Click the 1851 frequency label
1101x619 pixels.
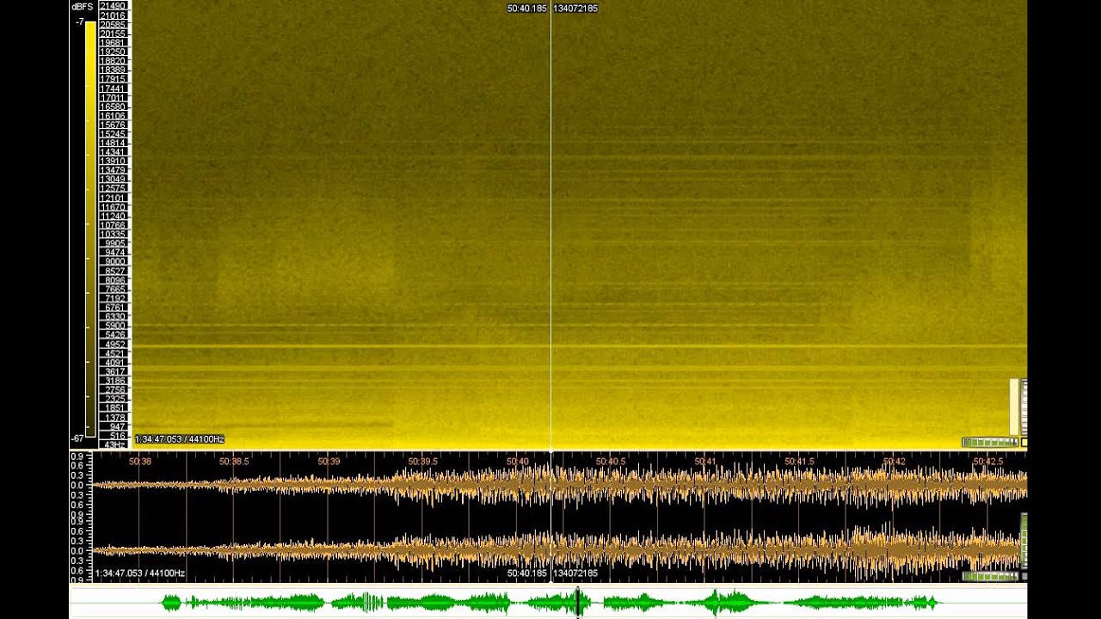pos(114,408)
